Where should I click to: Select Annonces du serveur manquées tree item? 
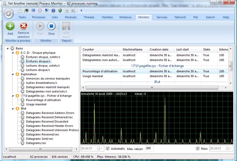(x=48, y=78)
